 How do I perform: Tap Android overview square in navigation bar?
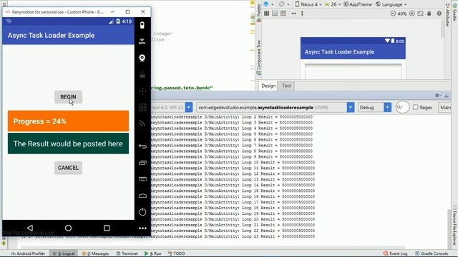click(107, 228)
